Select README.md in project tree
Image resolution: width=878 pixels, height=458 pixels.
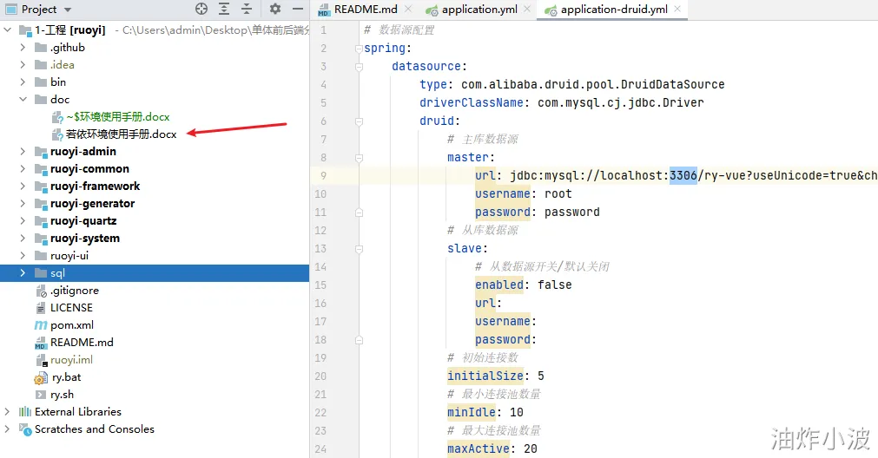82,343
